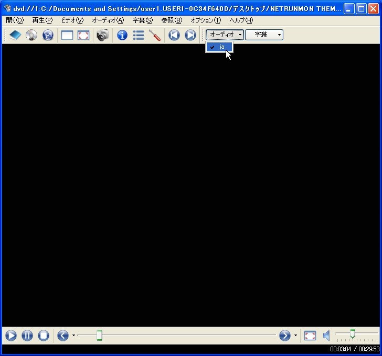Click the elapsed time 00:03:04 display
The image size is (382, 356).
[341, 349]
